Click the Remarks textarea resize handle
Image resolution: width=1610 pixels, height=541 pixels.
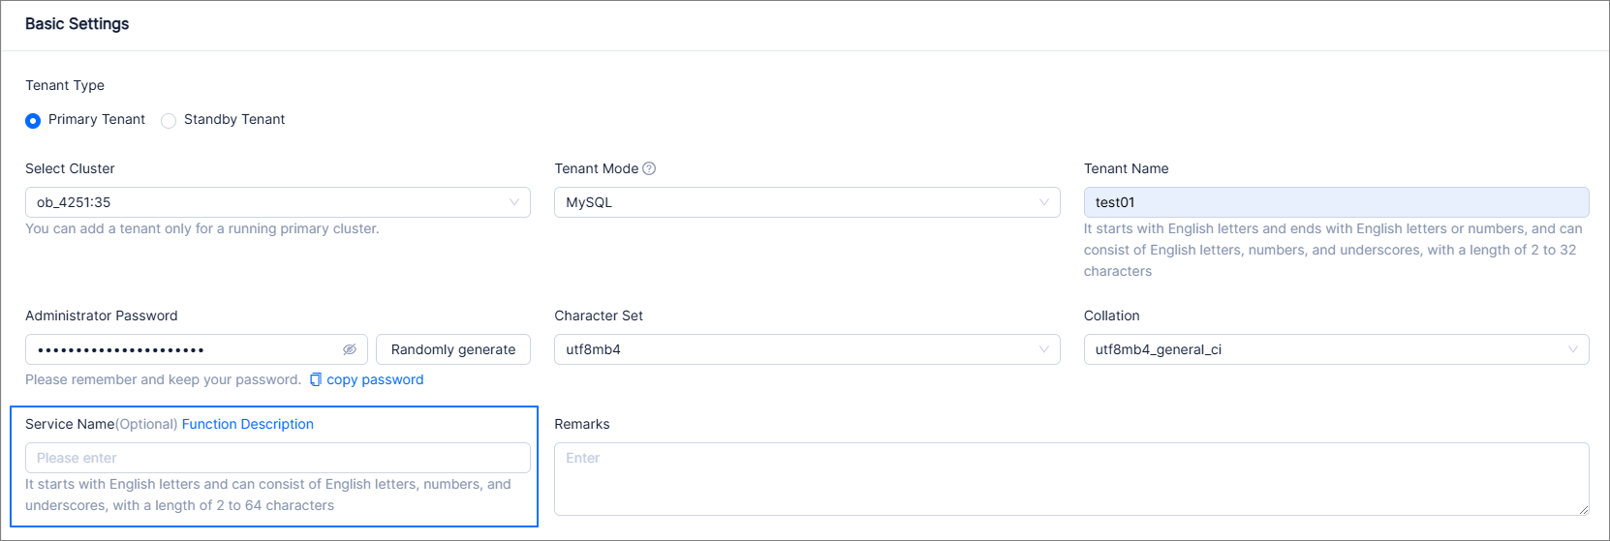[x=1584, y=510]
